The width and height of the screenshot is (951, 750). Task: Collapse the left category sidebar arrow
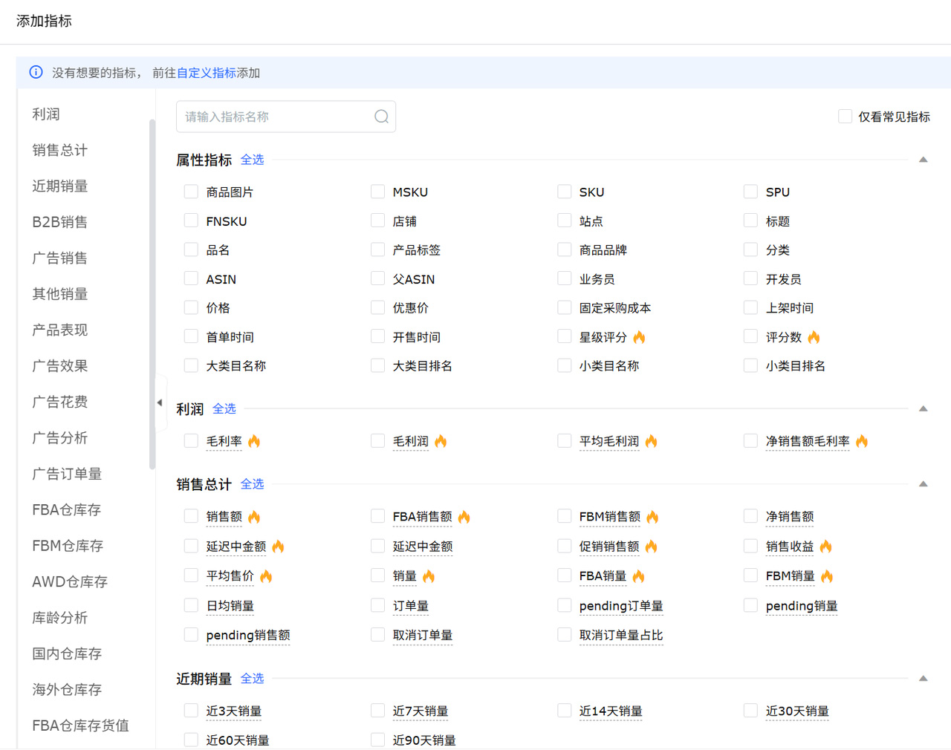(x=159, y=402)
